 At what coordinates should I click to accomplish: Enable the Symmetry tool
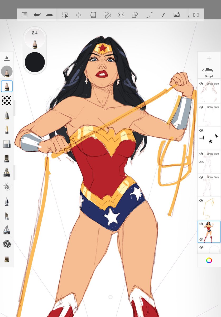click(121, 15)
